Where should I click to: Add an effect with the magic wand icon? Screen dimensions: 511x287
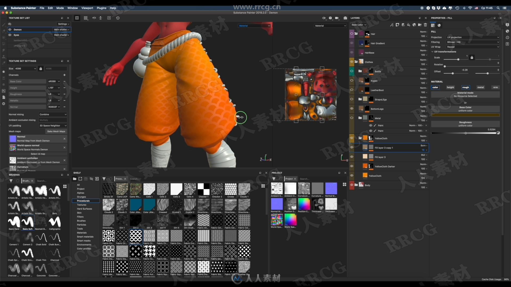[x=392, y=25]
